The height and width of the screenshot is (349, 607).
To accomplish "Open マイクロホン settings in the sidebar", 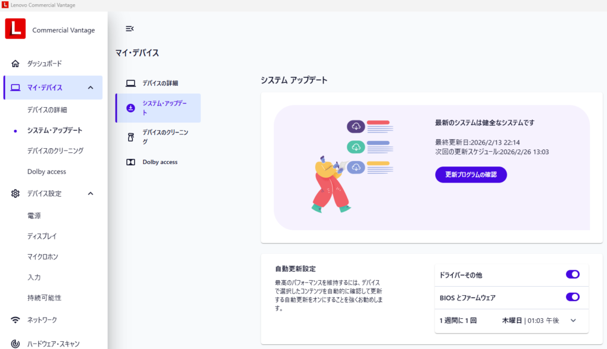I will (x=43, y=257).
